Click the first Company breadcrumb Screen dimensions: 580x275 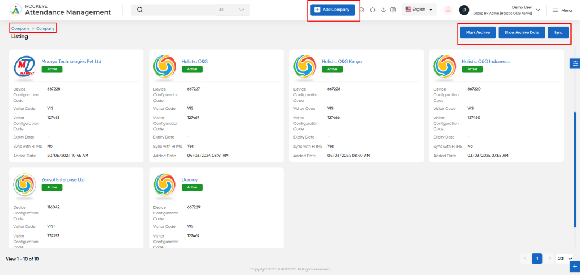20,28
